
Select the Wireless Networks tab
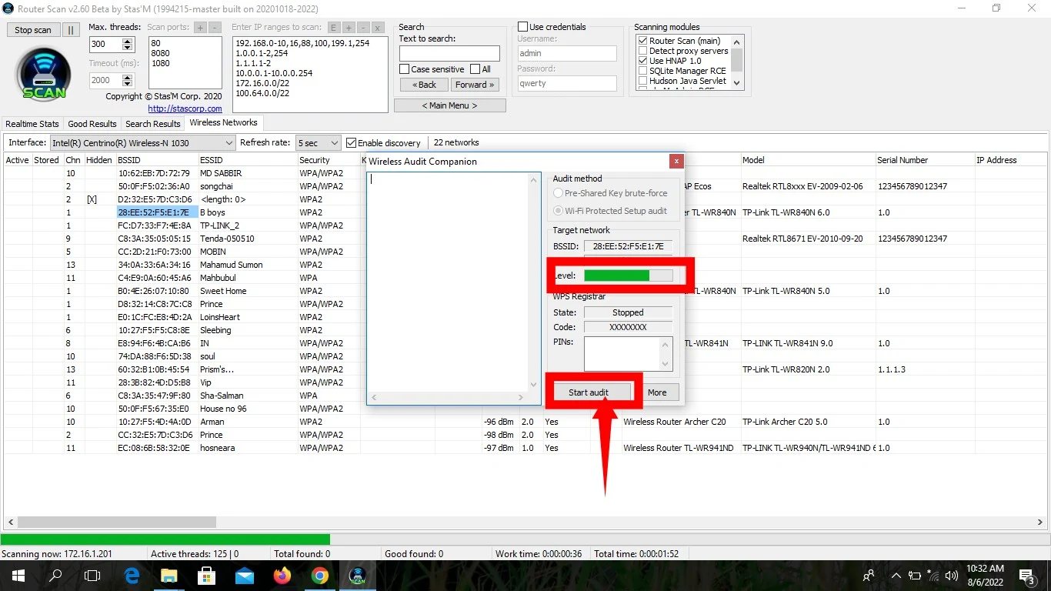coord(224,123)
